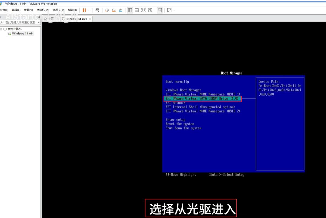326x218 pixels.
Task: Open the library search box dropdown arrow
Action: tap(39, 22)
